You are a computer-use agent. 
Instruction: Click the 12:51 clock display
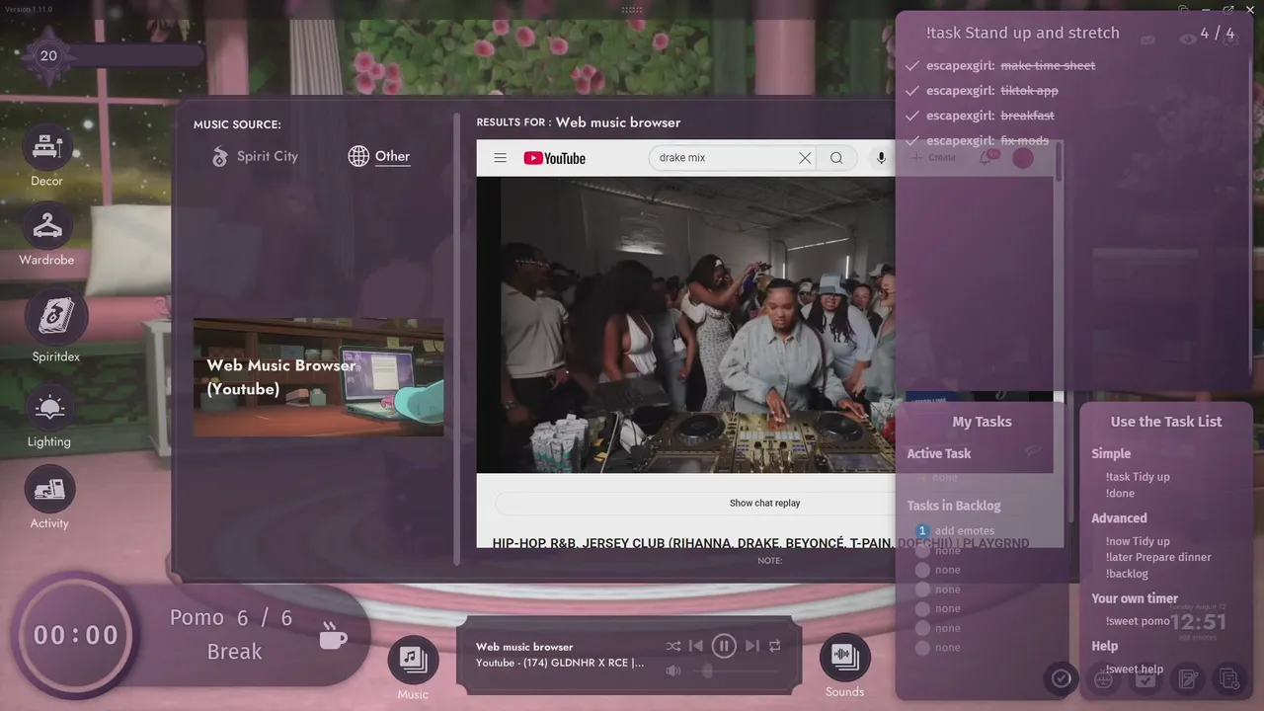(1198, 622)
